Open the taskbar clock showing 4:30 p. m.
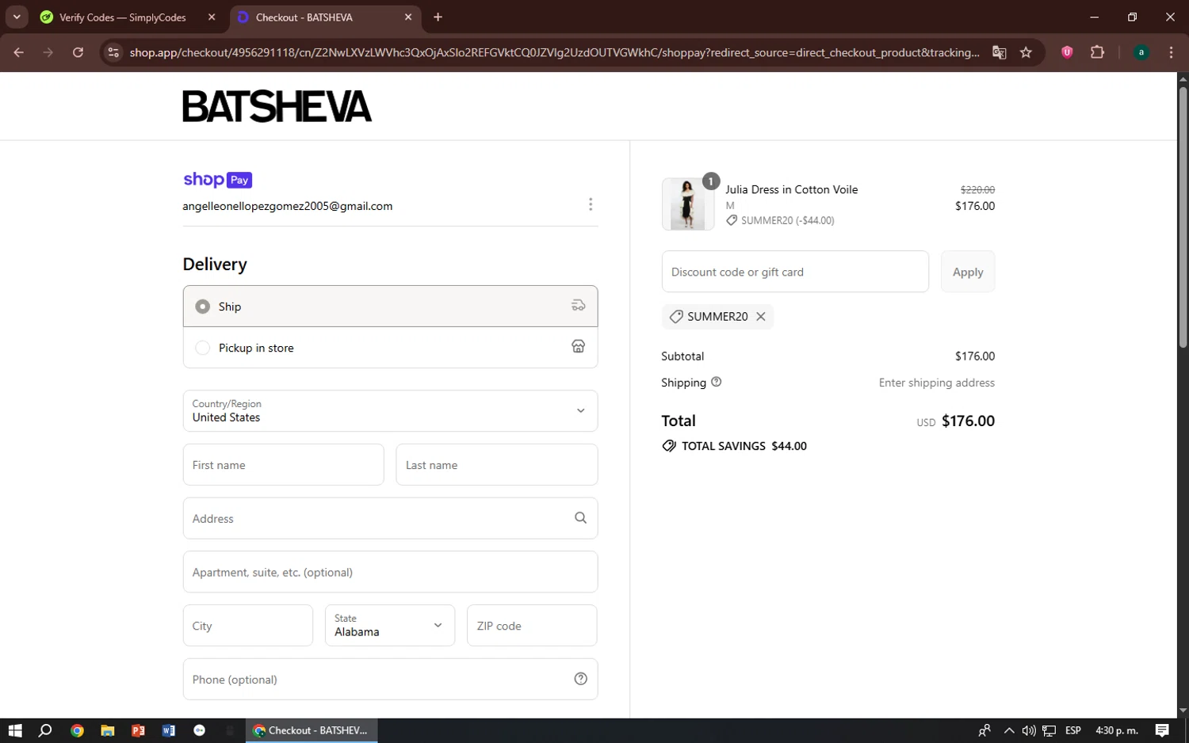The height and width of the screenshot is (743, 1189). click(1116, 730)
